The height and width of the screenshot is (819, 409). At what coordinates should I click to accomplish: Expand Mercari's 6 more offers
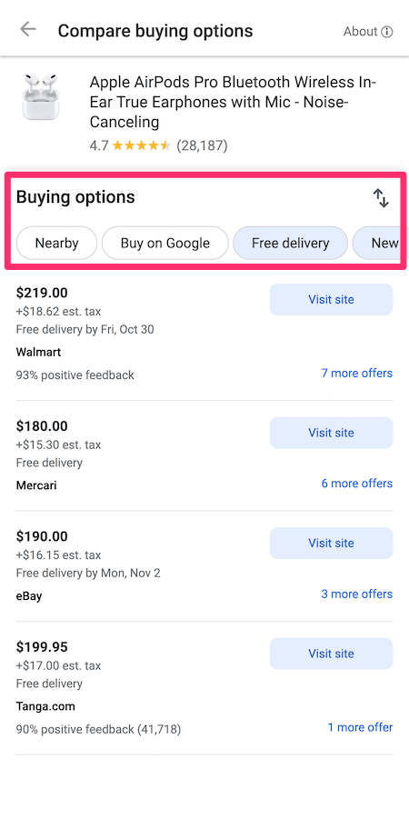[x=357, y=484]
